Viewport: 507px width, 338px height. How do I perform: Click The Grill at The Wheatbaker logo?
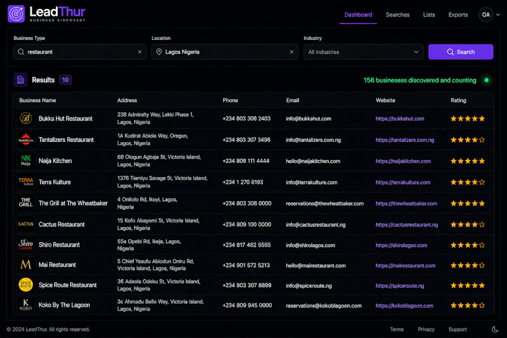(26, 203)
